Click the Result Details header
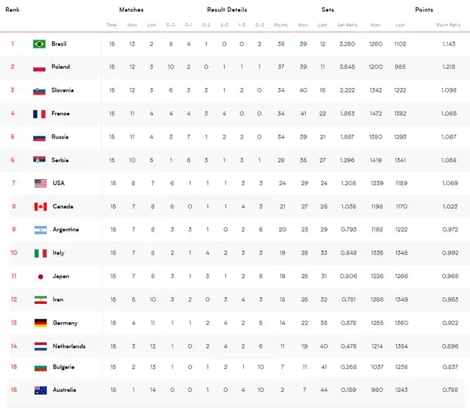Screen dimensions: 470x408 tap(226, 10)
